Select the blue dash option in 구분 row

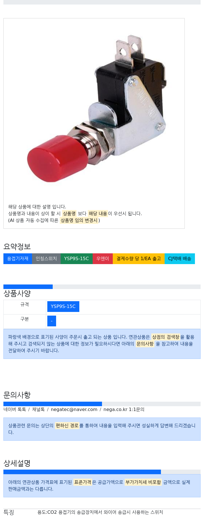[52, 321]
